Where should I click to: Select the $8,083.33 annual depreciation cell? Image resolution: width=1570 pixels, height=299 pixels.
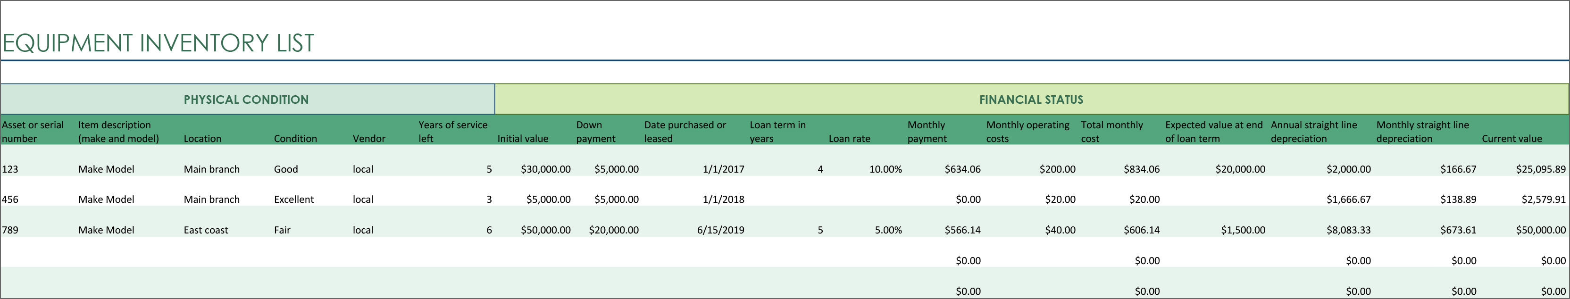click(x=1348, y=230)
